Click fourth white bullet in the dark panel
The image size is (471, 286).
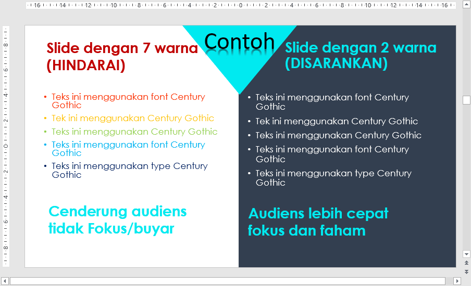(x=332, y=154)
